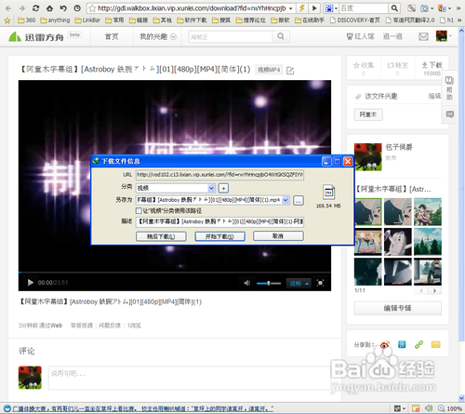The width and height of the screenshot is (465, 414).
Task: Share to Sina Weibo icon
Action: tap(385, 344)
